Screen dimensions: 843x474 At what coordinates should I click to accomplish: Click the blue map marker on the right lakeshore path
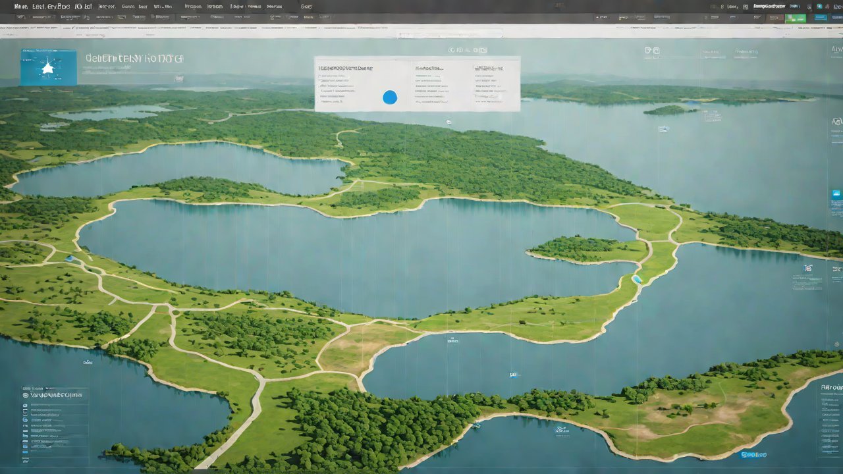pyautogui.click(x=636, y=279)
